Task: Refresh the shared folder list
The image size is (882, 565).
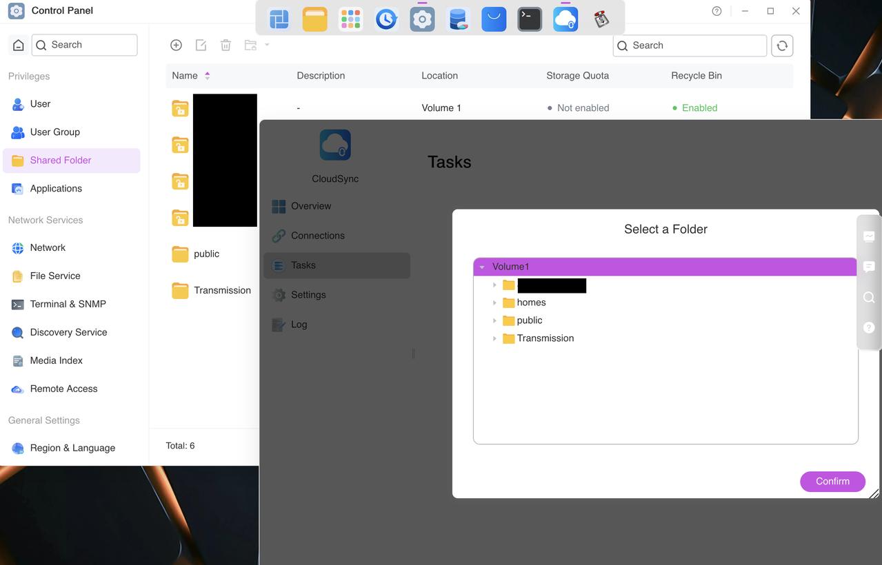Action: [x=782, y=45]
